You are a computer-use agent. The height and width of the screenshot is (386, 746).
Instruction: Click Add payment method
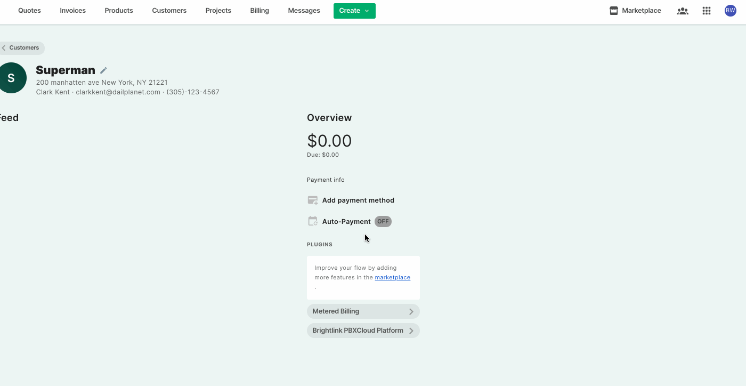pyautogui.click(x=358, y=200)
